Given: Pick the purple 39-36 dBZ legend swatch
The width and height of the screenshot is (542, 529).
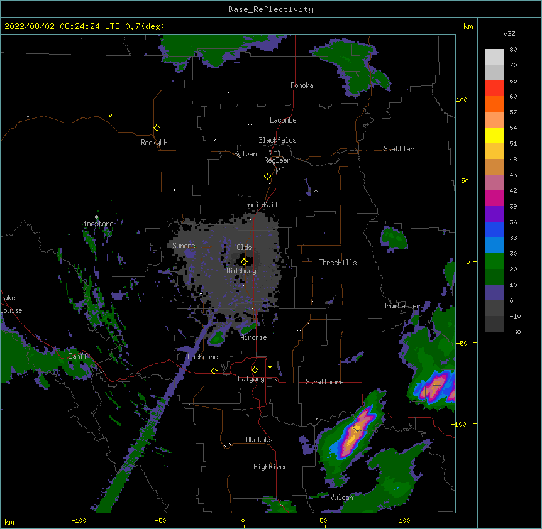Looking at the screenshot, I should (494, 214).
